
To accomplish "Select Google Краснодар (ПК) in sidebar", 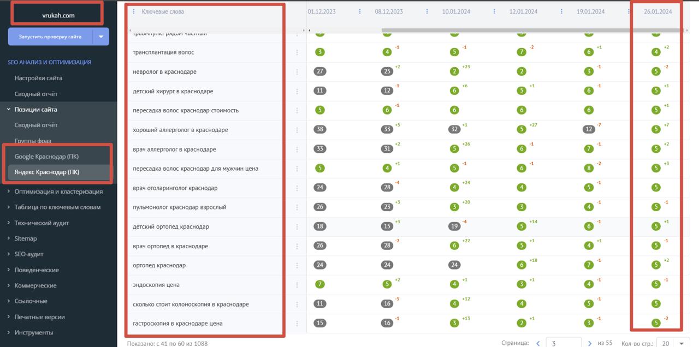I will 46,157.
